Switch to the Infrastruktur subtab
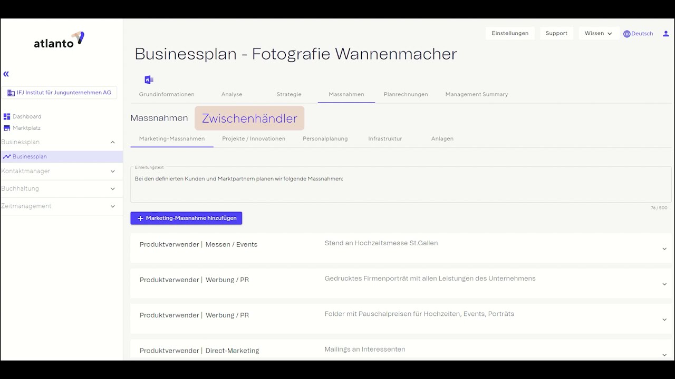Viewport: 675px width, 379px height. click(385, 138)
